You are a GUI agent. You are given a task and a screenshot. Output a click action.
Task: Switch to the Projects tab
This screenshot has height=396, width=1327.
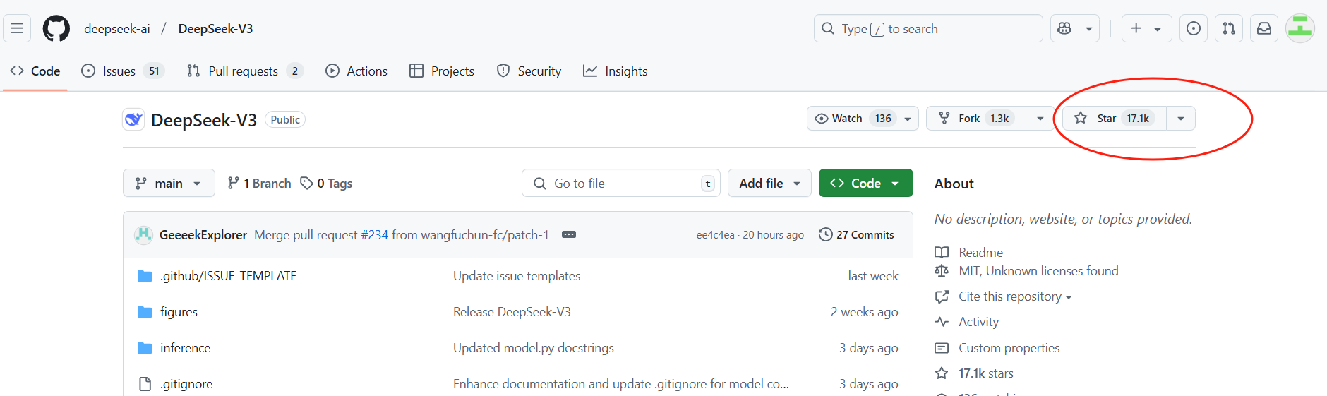click(442, 71)
